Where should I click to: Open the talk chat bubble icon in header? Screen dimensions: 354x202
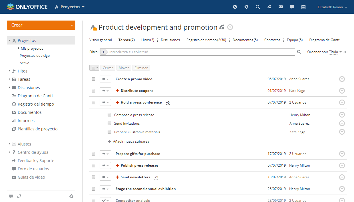click(292, 7)
